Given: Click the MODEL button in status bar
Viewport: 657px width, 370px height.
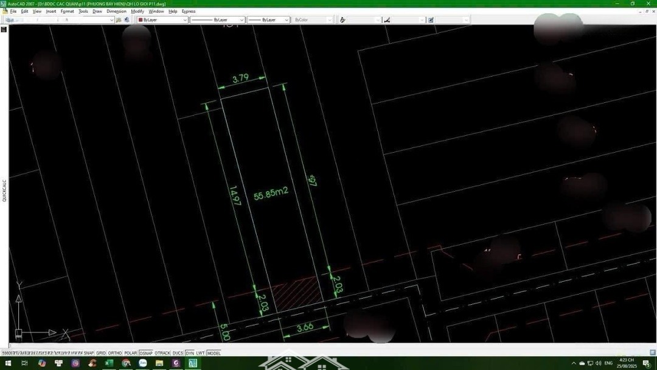Looking at the screenshot, I should [x=214, y=353].
